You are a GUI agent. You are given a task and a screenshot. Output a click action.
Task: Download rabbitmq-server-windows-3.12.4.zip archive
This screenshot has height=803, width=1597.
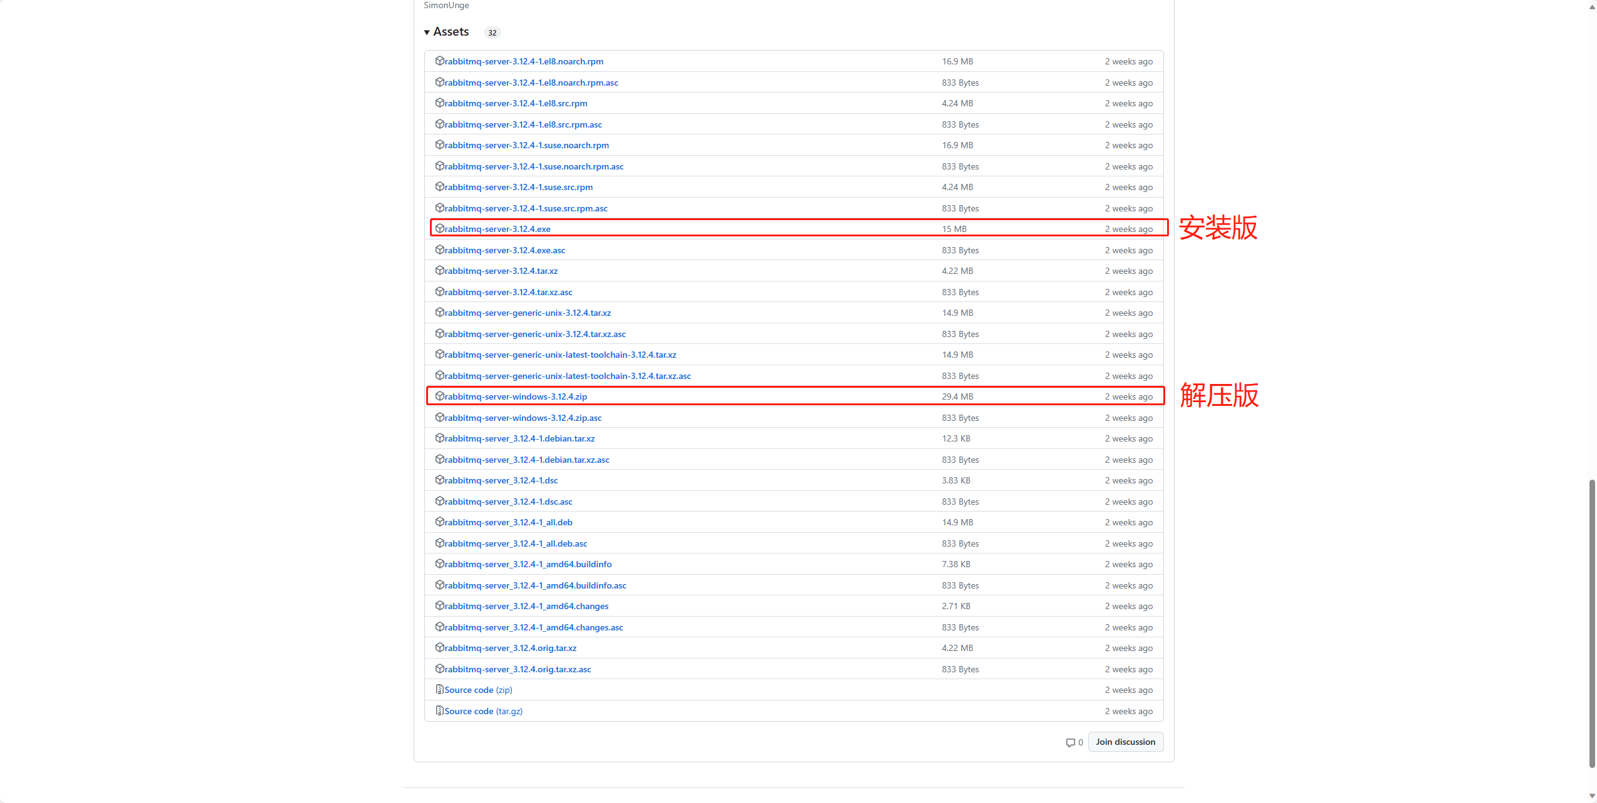pos(516,396)
